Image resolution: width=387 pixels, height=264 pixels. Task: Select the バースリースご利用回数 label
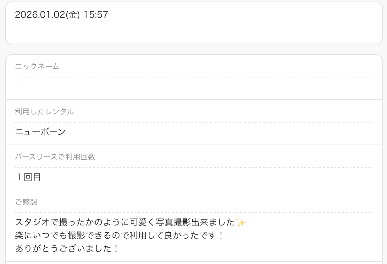[55, 157]
